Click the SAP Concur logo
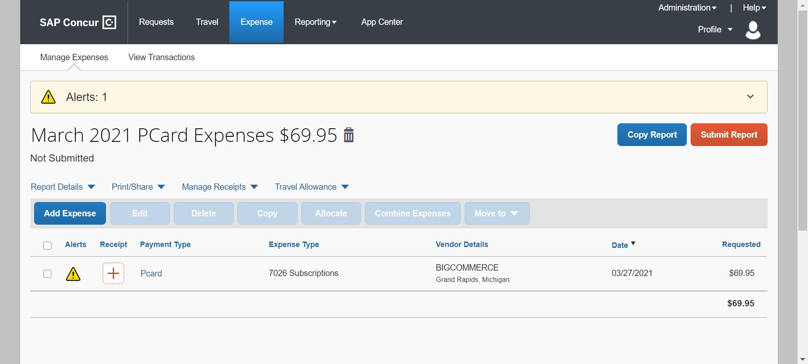This screenshot has height=364, width=808. (x=77, y=22)
